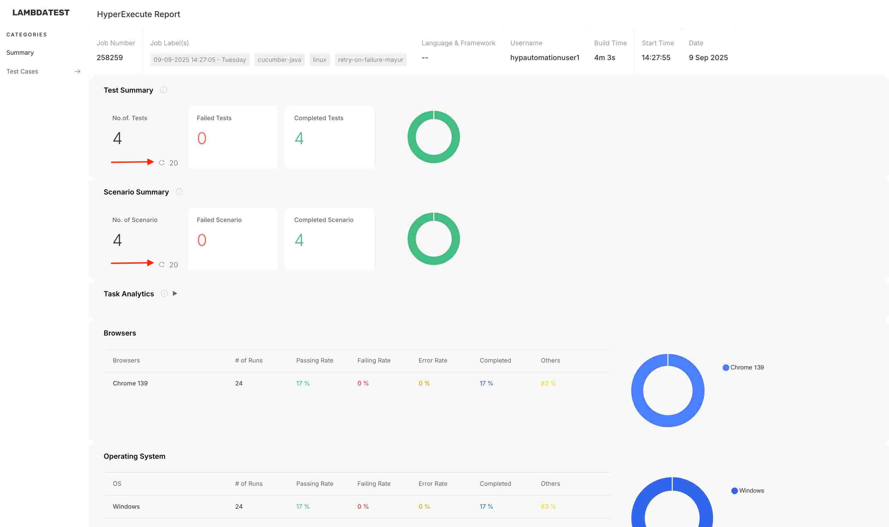889x527 pixels.
Task: Click the Chrome 139 legend dot
Action: 725,368
